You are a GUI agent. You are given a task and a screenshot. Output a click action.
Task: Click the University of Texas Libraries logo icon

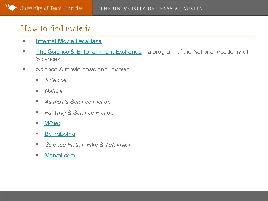tap(11, 7)
